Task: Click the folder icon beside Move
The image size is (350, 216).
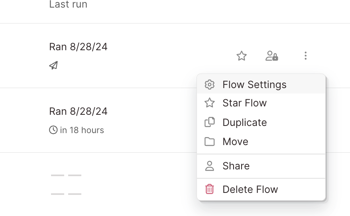Action: click(x=209, y=142)
